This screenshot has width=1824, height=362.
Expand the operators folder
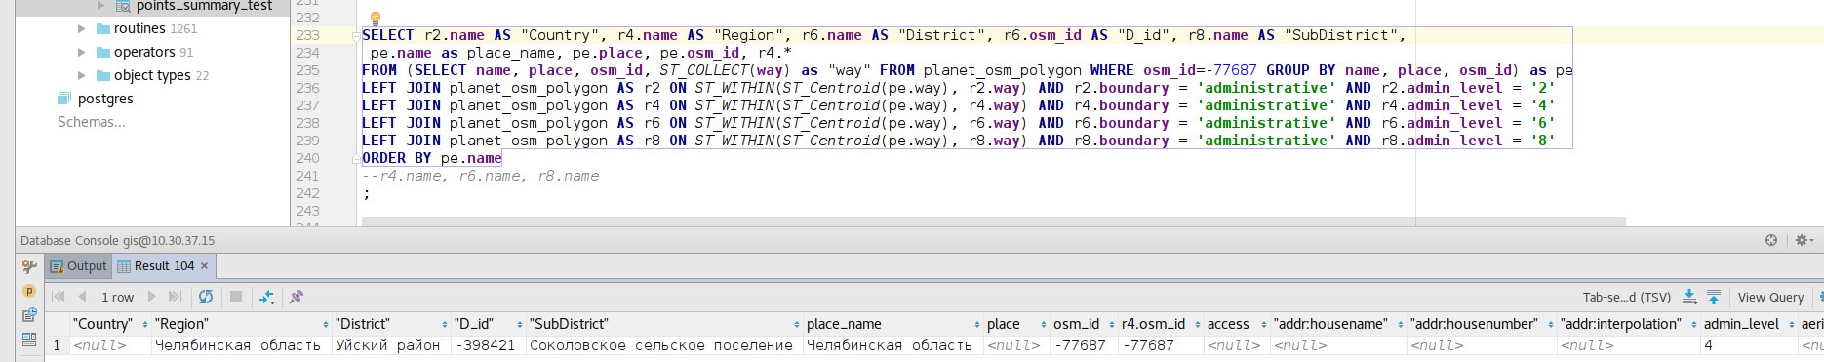point(82,52)
